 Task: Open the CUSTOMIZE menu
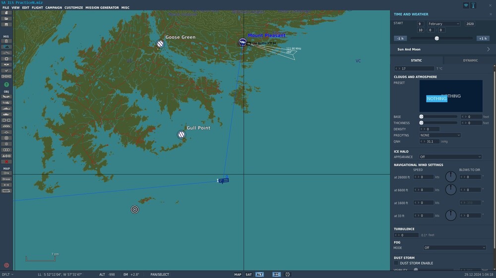click(x=74, y=7)
